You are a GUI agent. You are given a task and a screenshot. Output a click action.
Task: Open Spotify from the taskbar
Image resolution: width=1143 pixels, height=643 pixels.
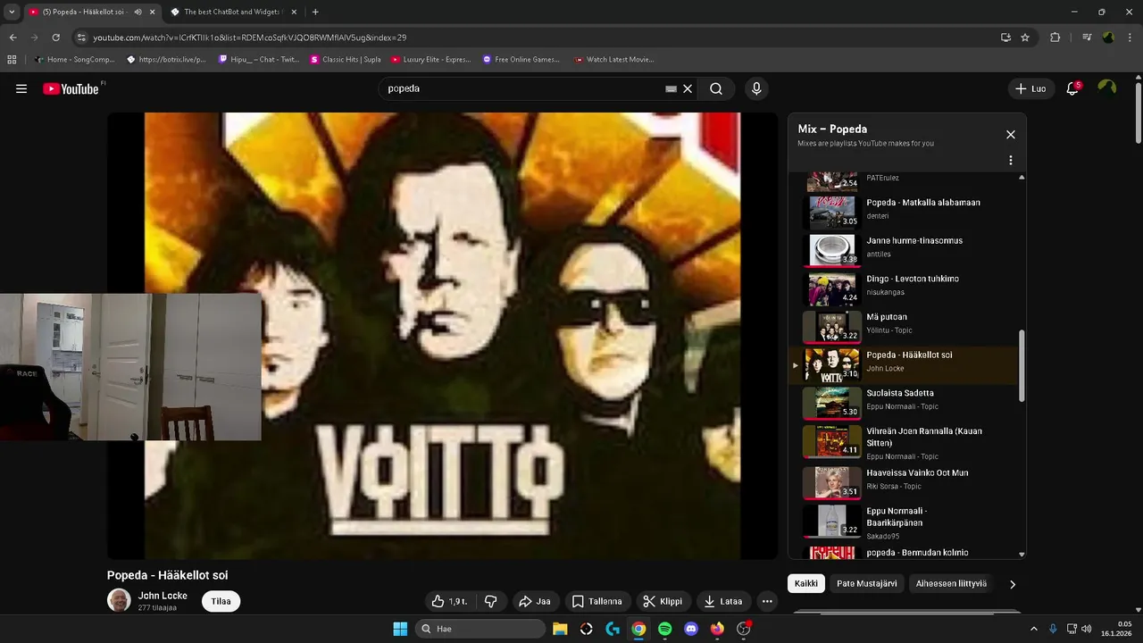coord(664,629)
